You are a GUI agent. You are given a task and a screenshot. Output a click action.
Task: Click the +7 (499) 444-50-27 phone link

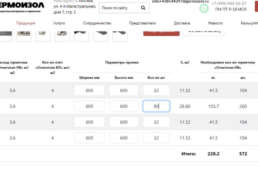click(229, 3)
